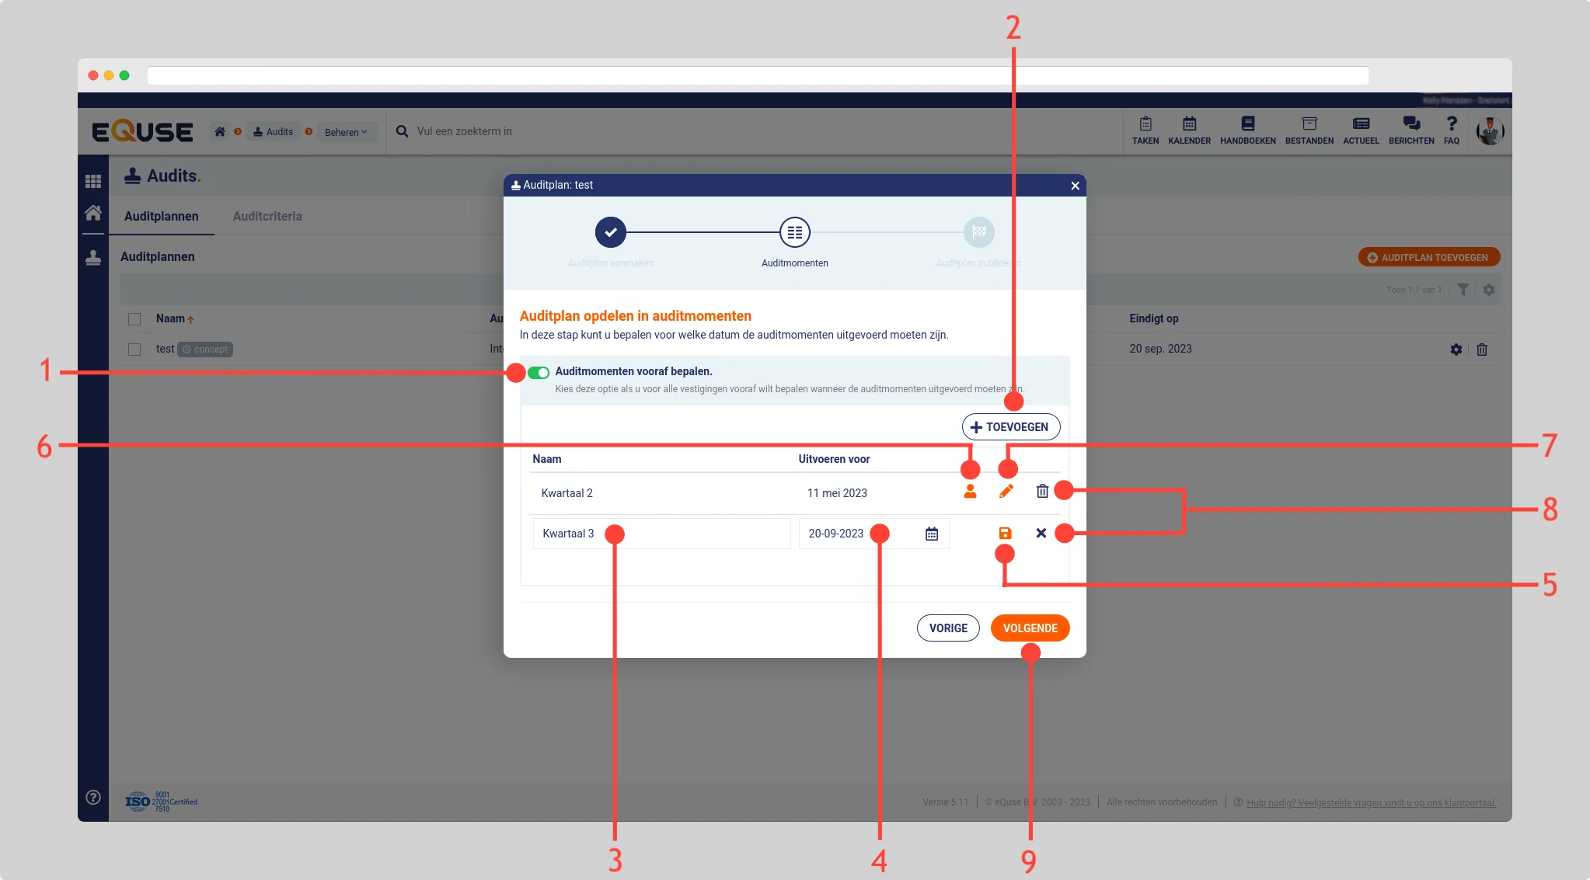The image size is (1590, 880).
Task: Sort by the Naam column header
Action: click(174, 318)
